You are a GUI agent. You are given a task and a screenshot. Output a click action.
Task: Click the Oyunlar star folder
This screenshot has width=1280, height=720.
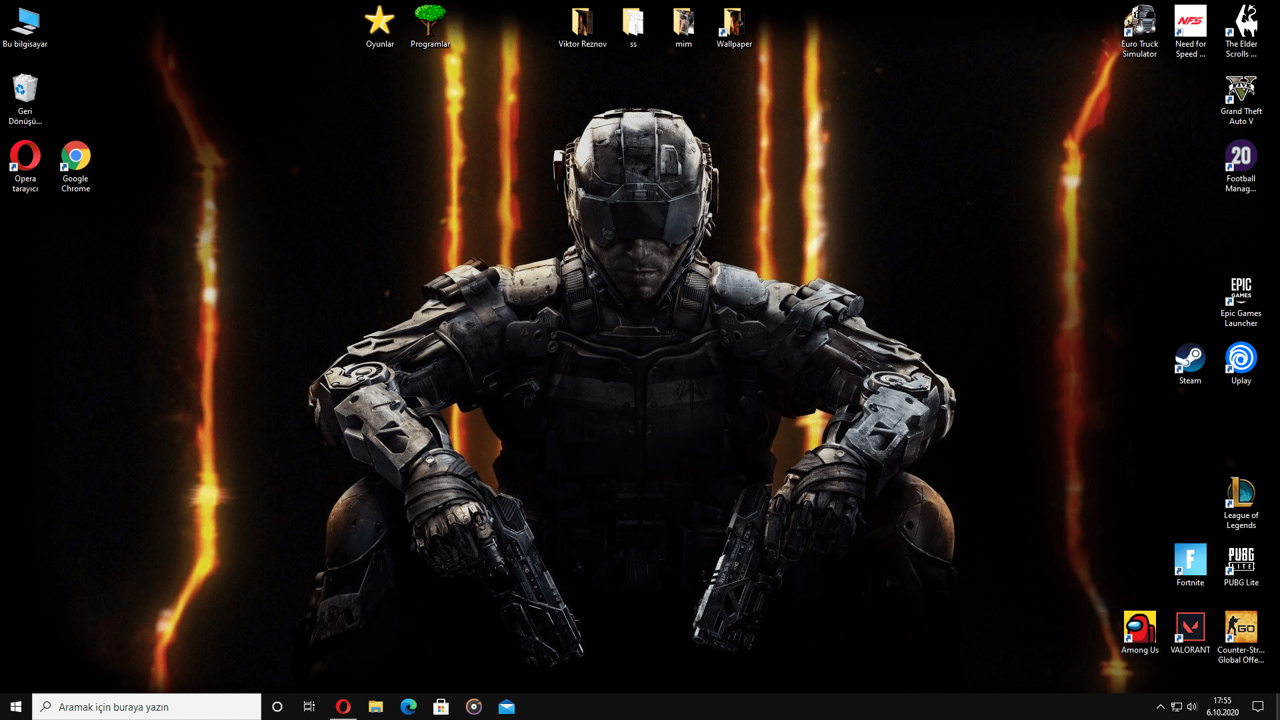[x=379, y=21]
